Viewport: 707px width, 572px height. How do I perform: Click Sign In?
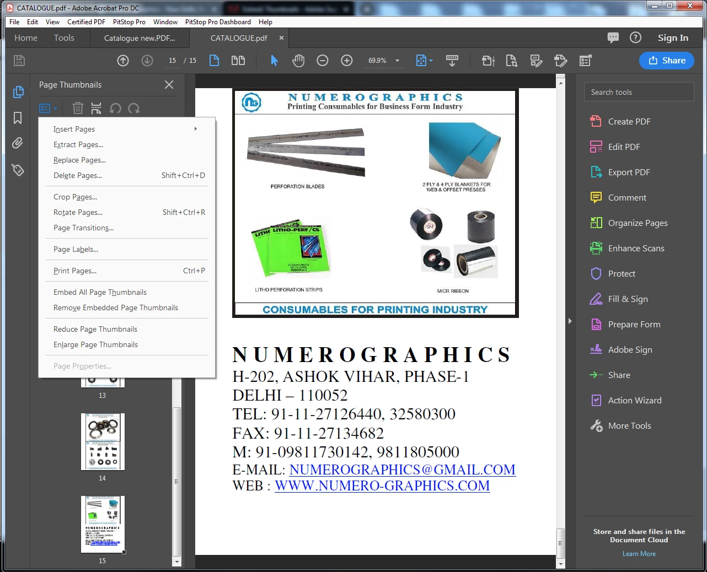click(673, 38)
